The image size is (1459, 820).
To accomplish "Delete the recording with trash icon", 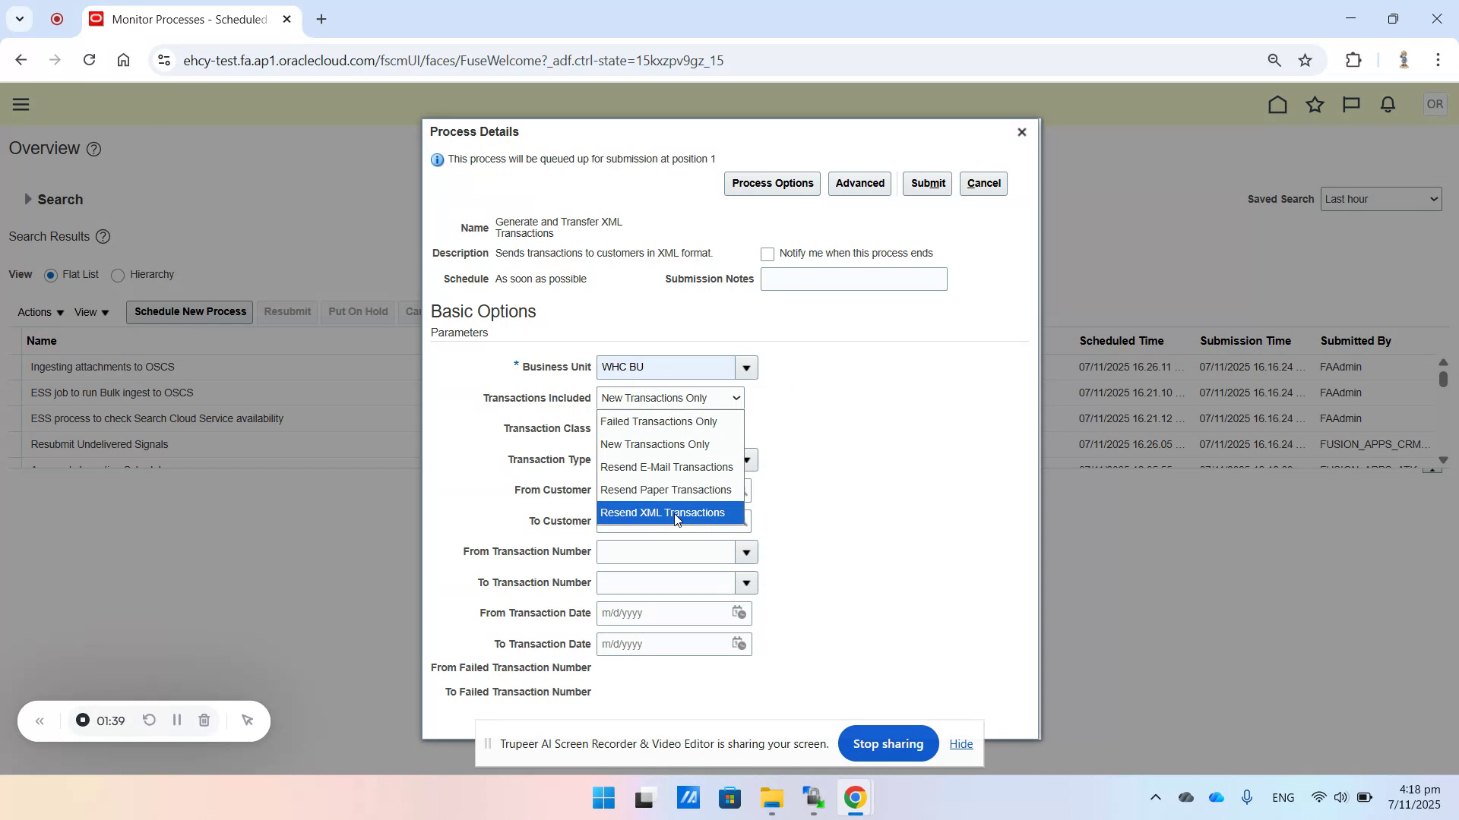I will (203, 720).
